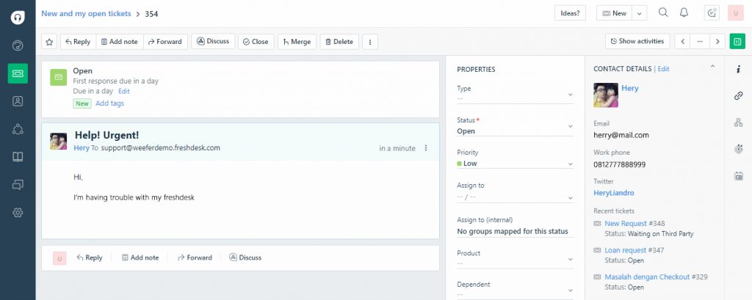Select the calendar icon in right rail
Viewport: 752px width, 300px height.
739,176
